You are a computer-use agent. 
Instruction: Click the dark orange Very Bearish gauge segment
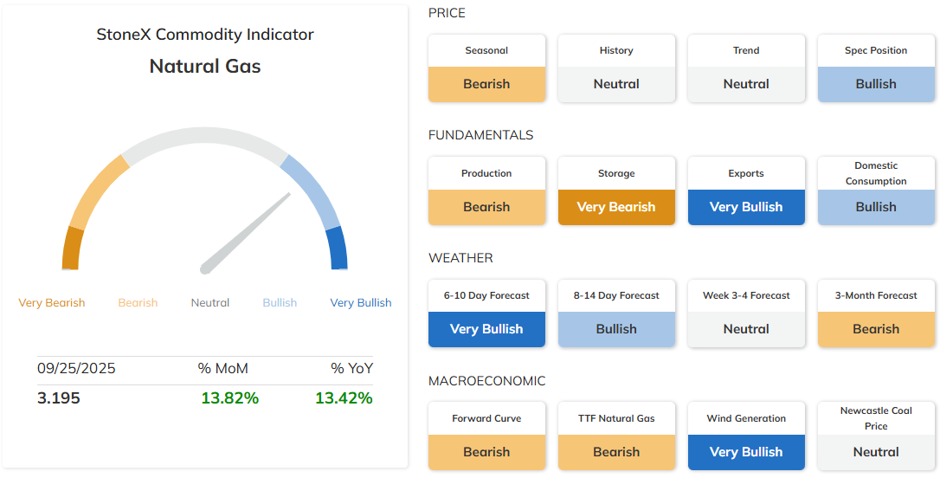(x=72, y=248)
